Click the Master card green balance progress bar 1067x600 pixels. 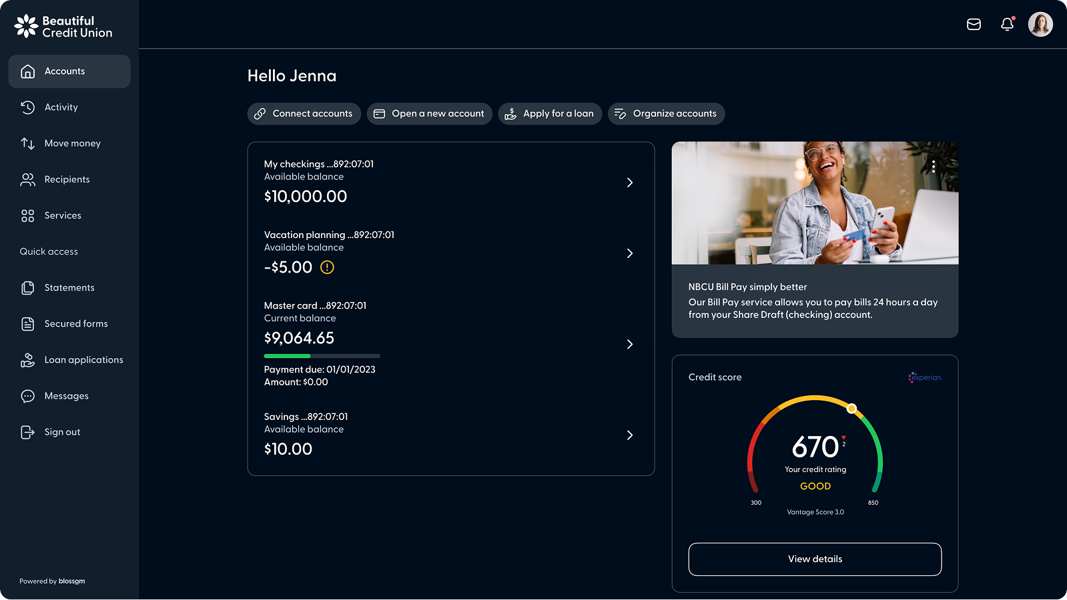tap(288, 356)
